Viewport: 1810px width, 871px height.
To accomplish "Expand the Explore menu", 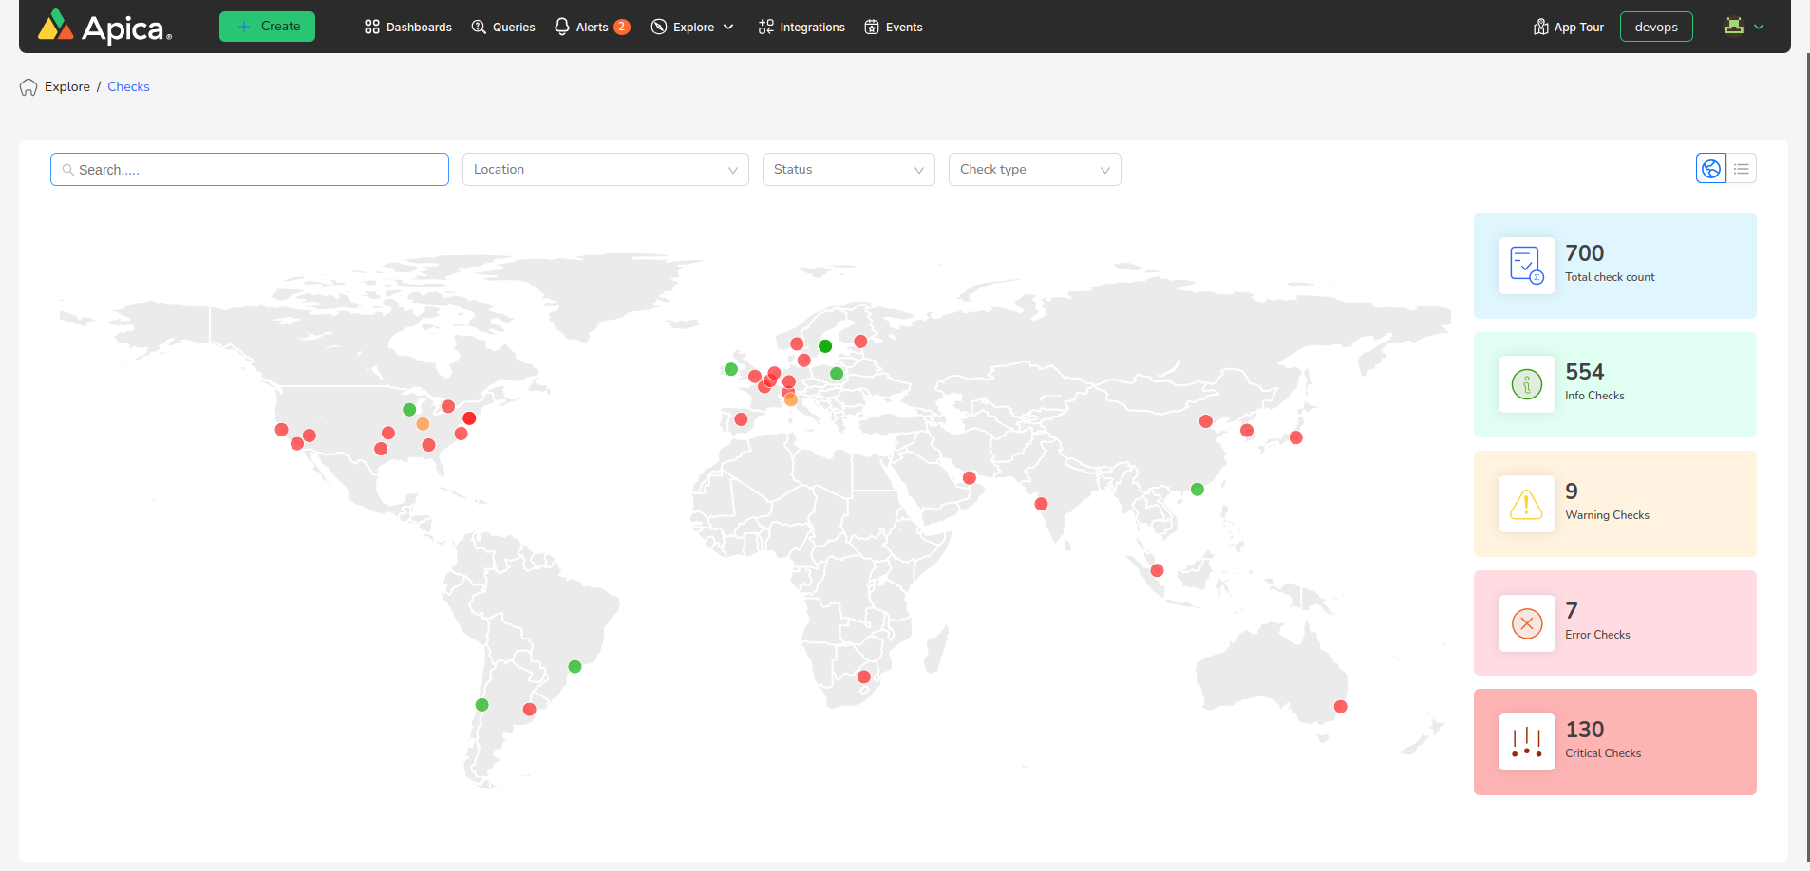I will coord(692,28).
